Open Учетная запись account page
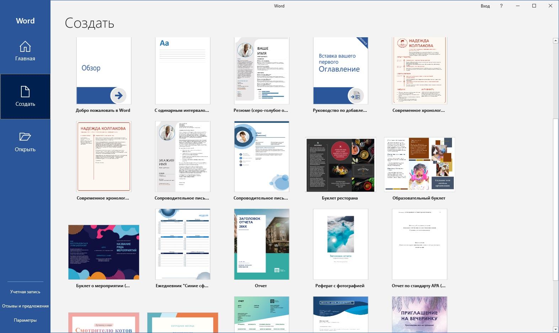Viewport: 559px width, 333px height. click(x=25, y=292)
